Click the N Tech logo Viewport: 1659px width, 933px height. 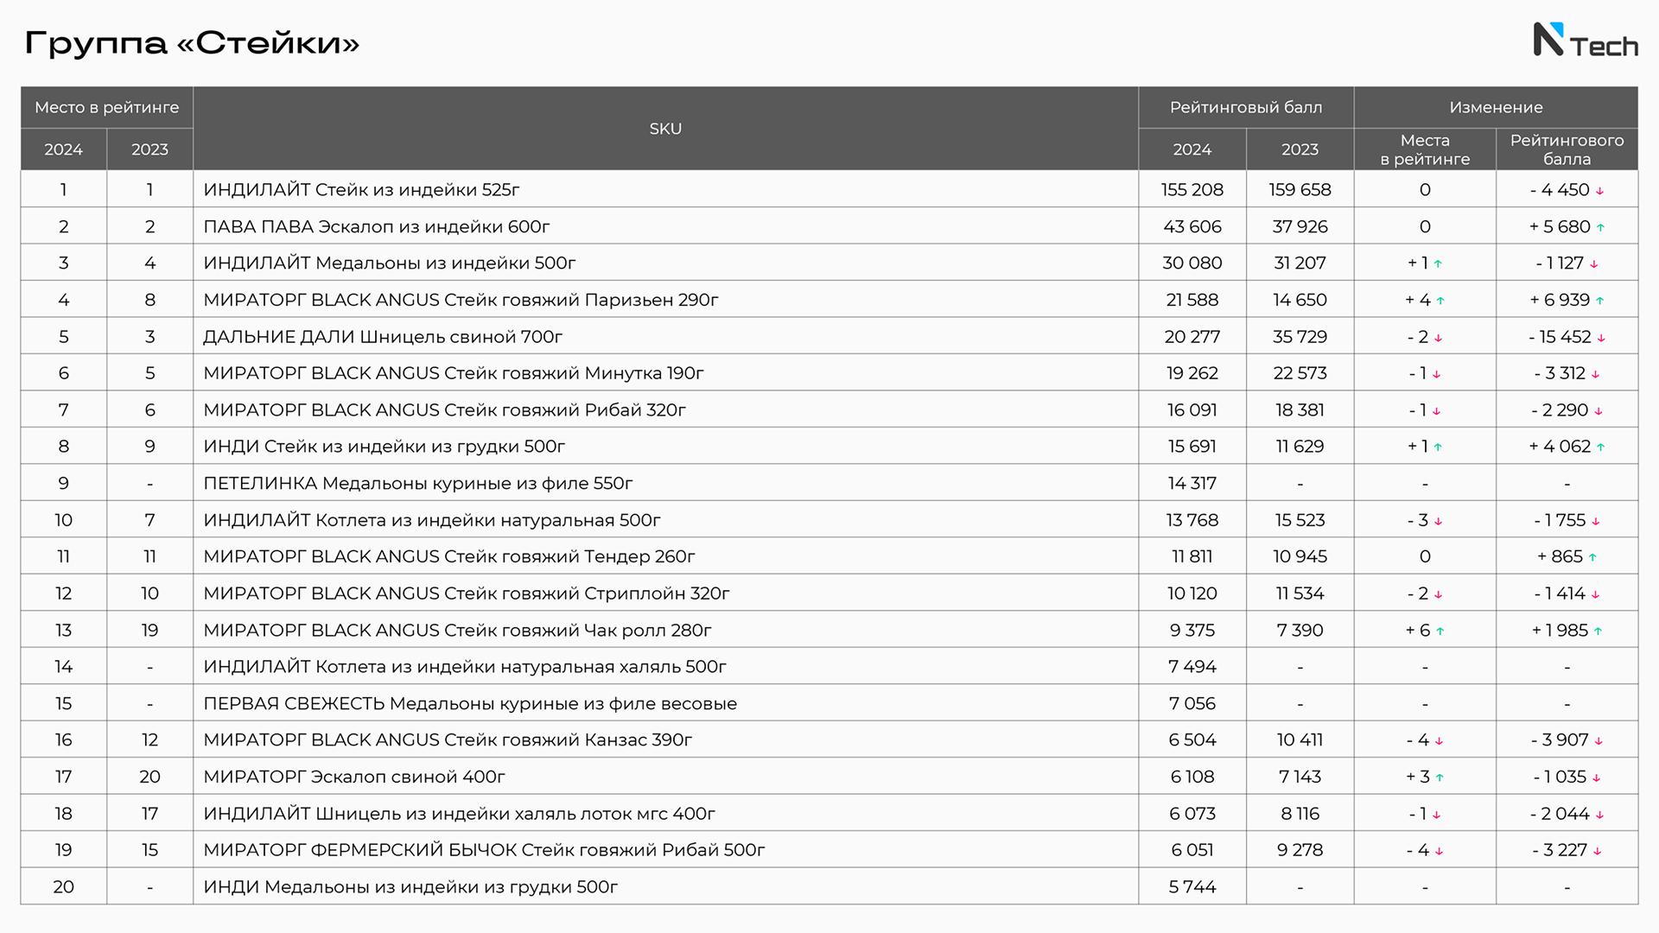point(1586,41)
